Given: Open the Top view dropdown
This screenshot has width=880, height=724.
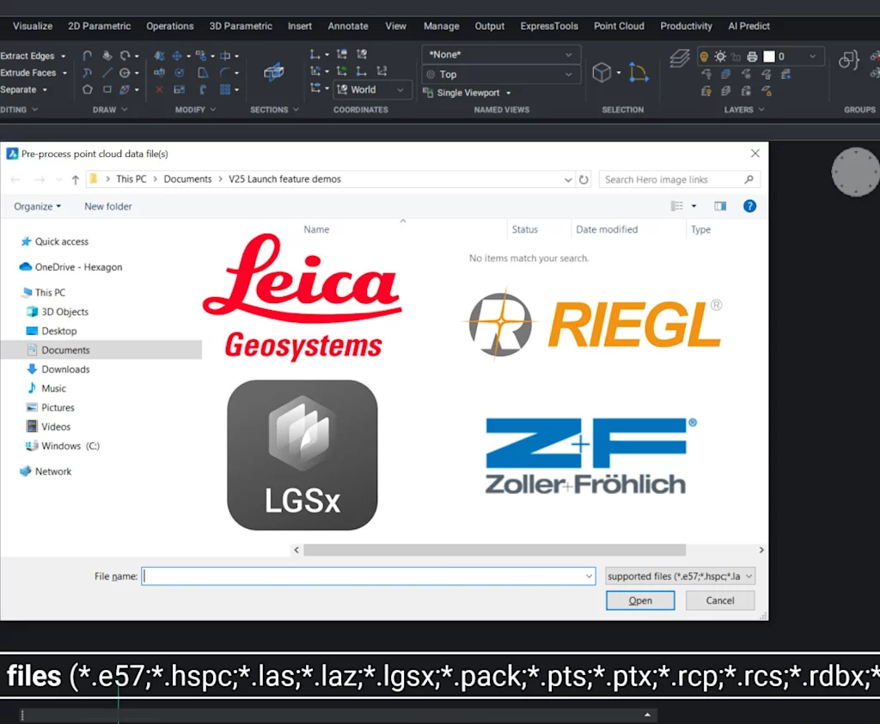Looking at the screenshot, I should click(501, 74).
